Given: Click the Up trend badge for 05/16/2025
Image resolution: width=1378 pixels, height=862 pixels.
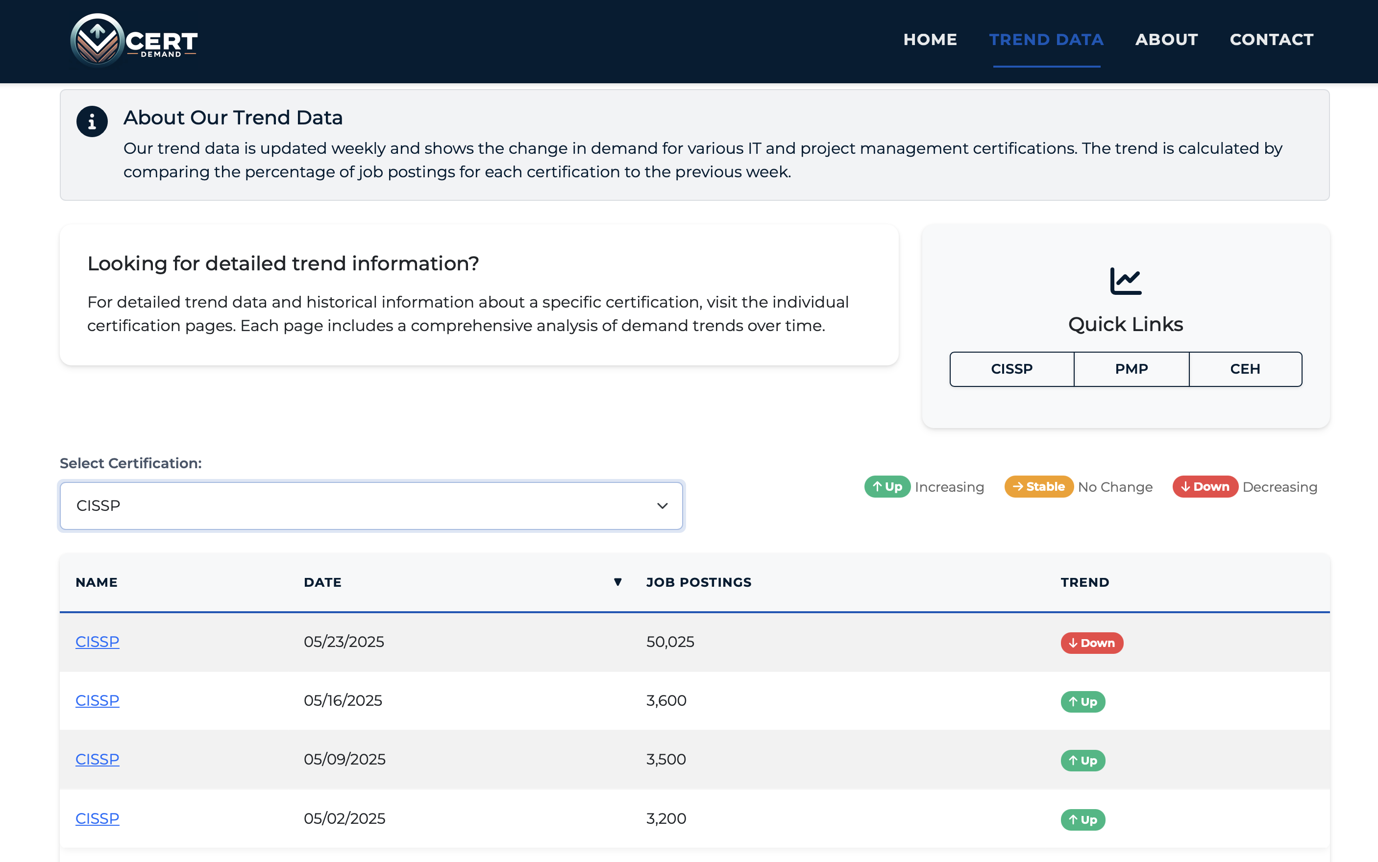Looking at the screenshot, I should pyautogui.click(x=1083, y=702).
